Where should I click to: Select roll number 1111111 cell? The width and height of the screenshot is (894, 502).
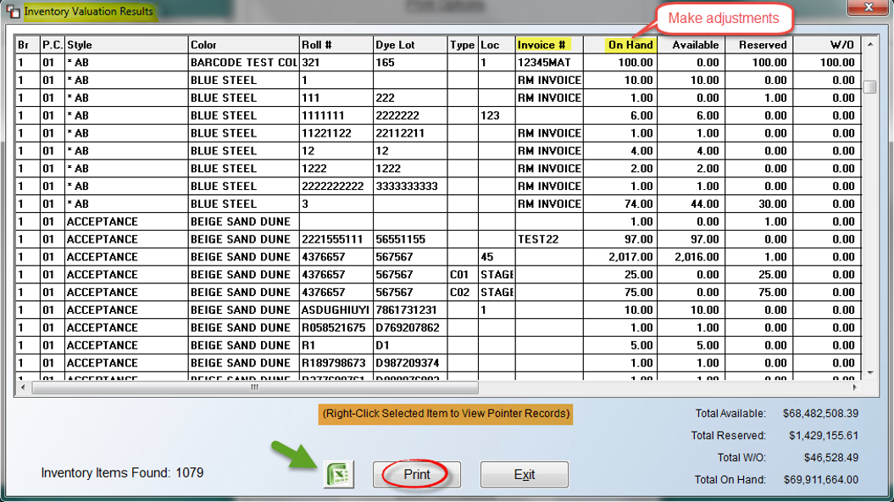pos(336,115)
